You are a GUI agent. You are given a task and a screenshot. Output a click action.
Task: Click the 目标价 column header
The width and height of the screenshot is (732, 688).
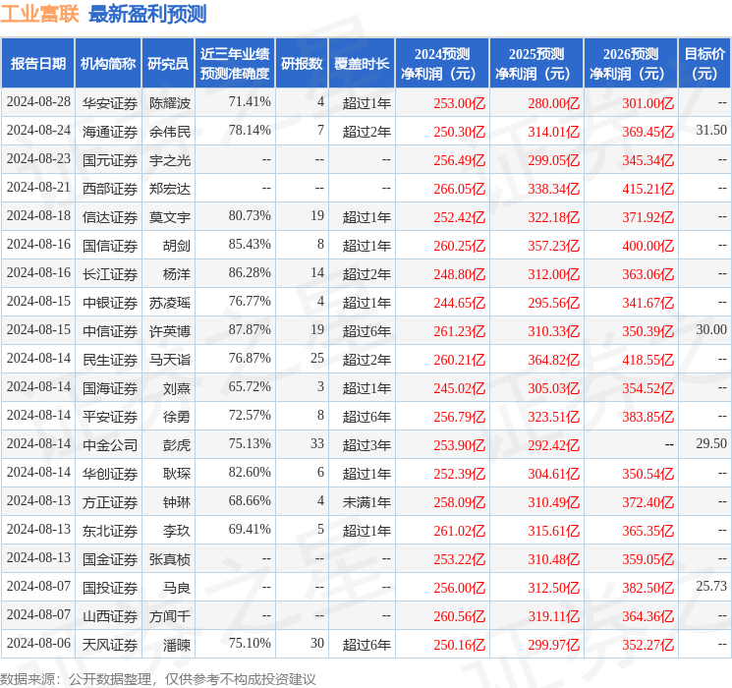pos(704,64)
